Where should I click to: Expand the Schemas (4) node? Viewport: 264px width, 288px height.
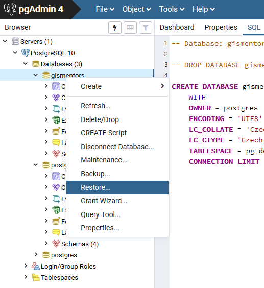(x=46, y=244)
